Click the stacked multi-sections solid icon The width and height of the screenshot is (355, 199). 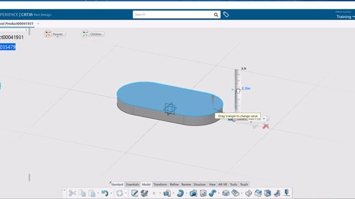click(226, 193)
